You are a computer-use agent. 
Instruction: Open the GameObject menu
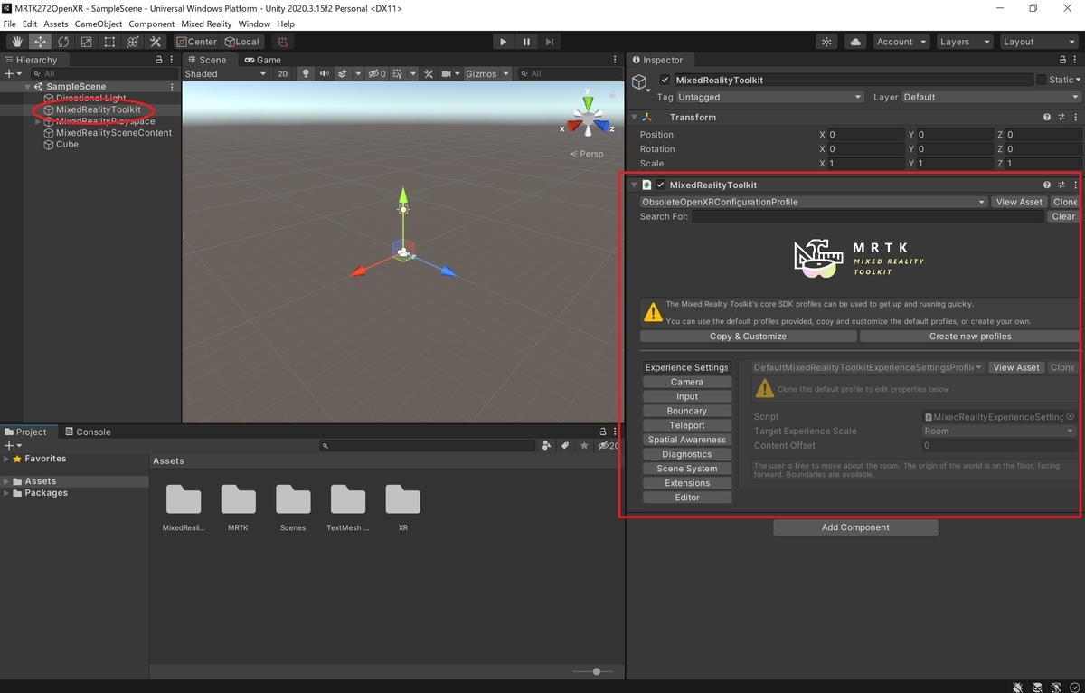click(x=98, y=24)
